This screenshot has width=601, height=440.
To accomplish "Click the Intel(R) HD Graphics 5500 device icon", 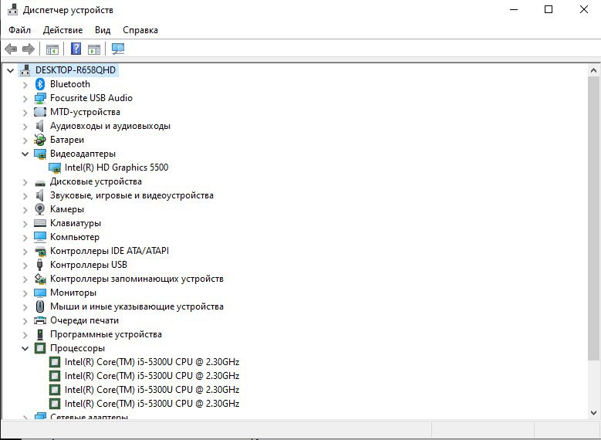I will pyautogui.click(x=55, y=168).
